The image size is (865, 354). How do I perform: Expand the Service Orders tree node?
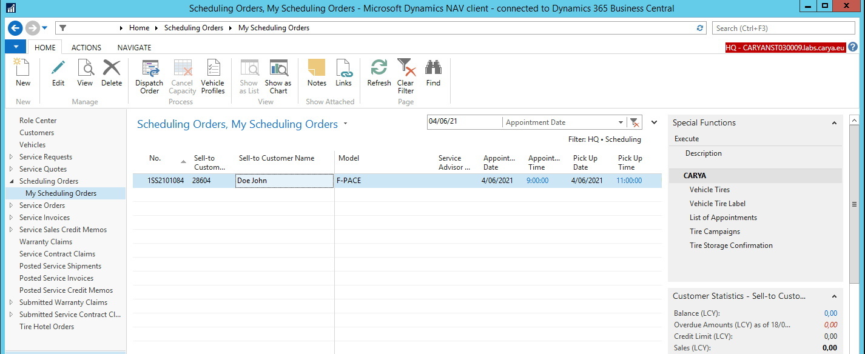click(12, 205)
